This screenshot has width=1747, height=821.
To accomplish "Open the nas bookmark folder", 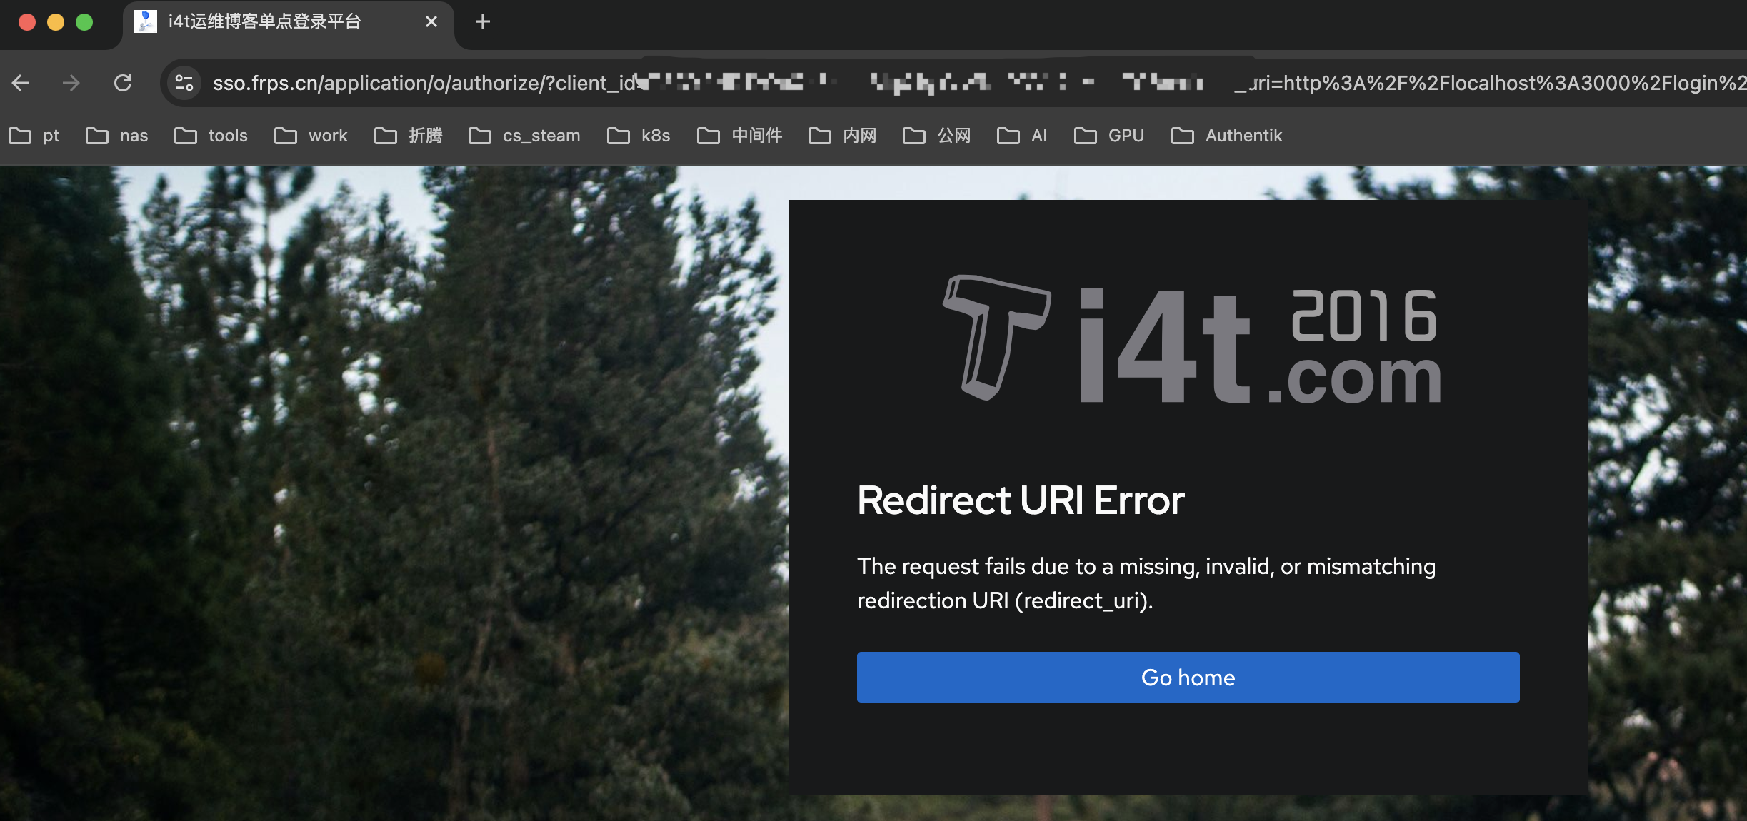I will (117, 136).
